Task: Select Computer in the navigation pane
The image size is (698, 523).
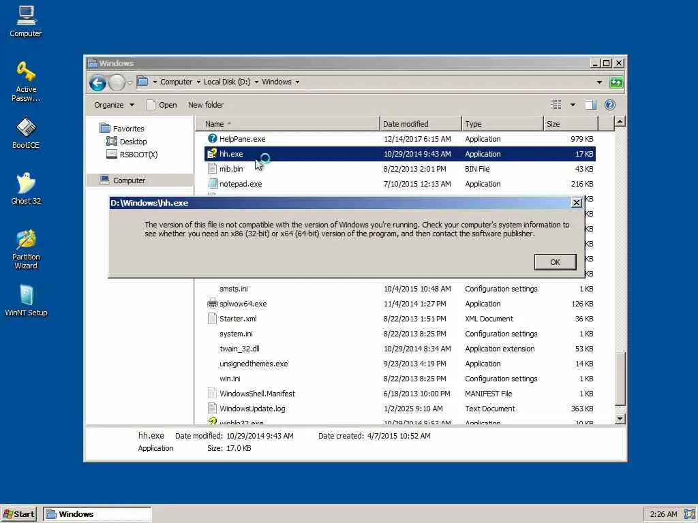Action: (x=123, y=180)
